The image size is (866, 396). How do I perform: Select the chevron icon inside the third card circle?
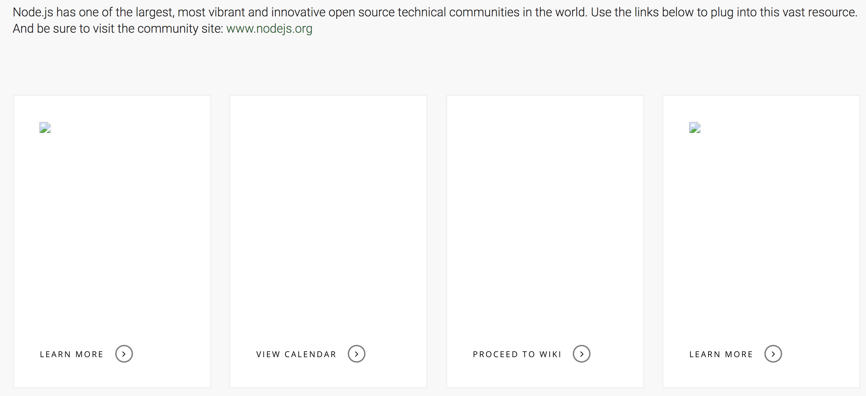click(x=582, y=354)
